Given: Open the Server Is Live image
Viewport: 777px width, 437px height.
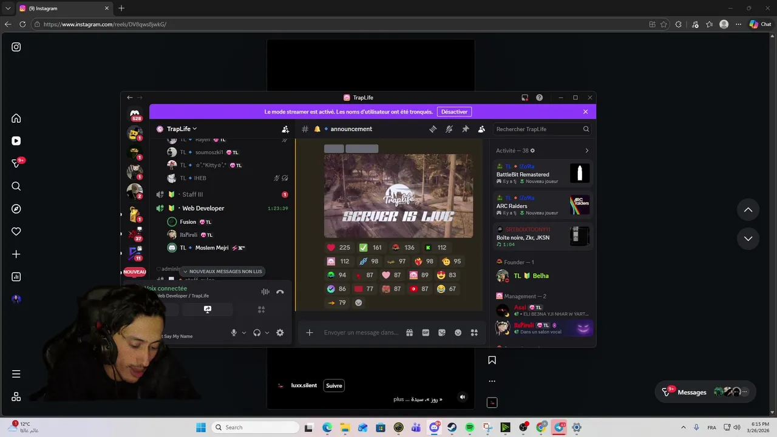Looking at the screenshot, I should pyautogui.click(x=398, y=195).
